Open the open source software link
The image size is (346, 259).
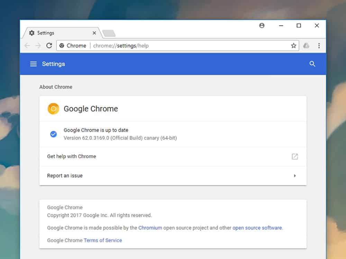coord(257,228)
